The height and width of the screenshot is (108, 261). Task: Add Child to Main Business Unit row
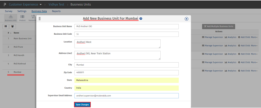(244, 37)
